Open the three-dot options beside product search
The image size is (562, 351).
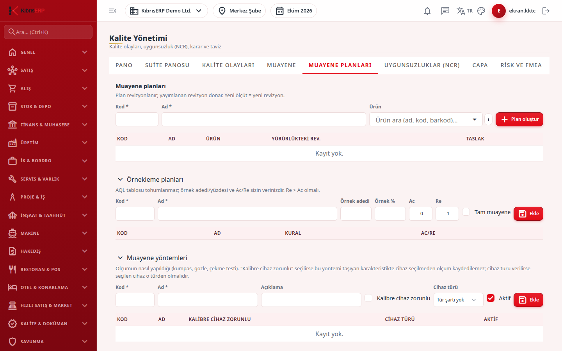[x=488, y=119]
